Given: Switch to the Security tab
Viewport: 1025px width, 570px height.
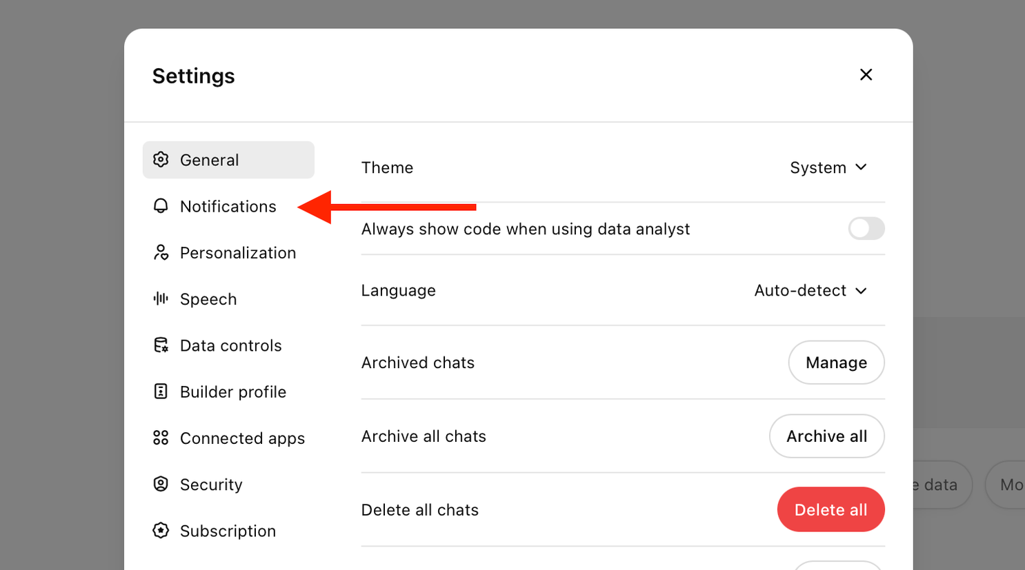Looking at the screenshot, I should 228,484.
